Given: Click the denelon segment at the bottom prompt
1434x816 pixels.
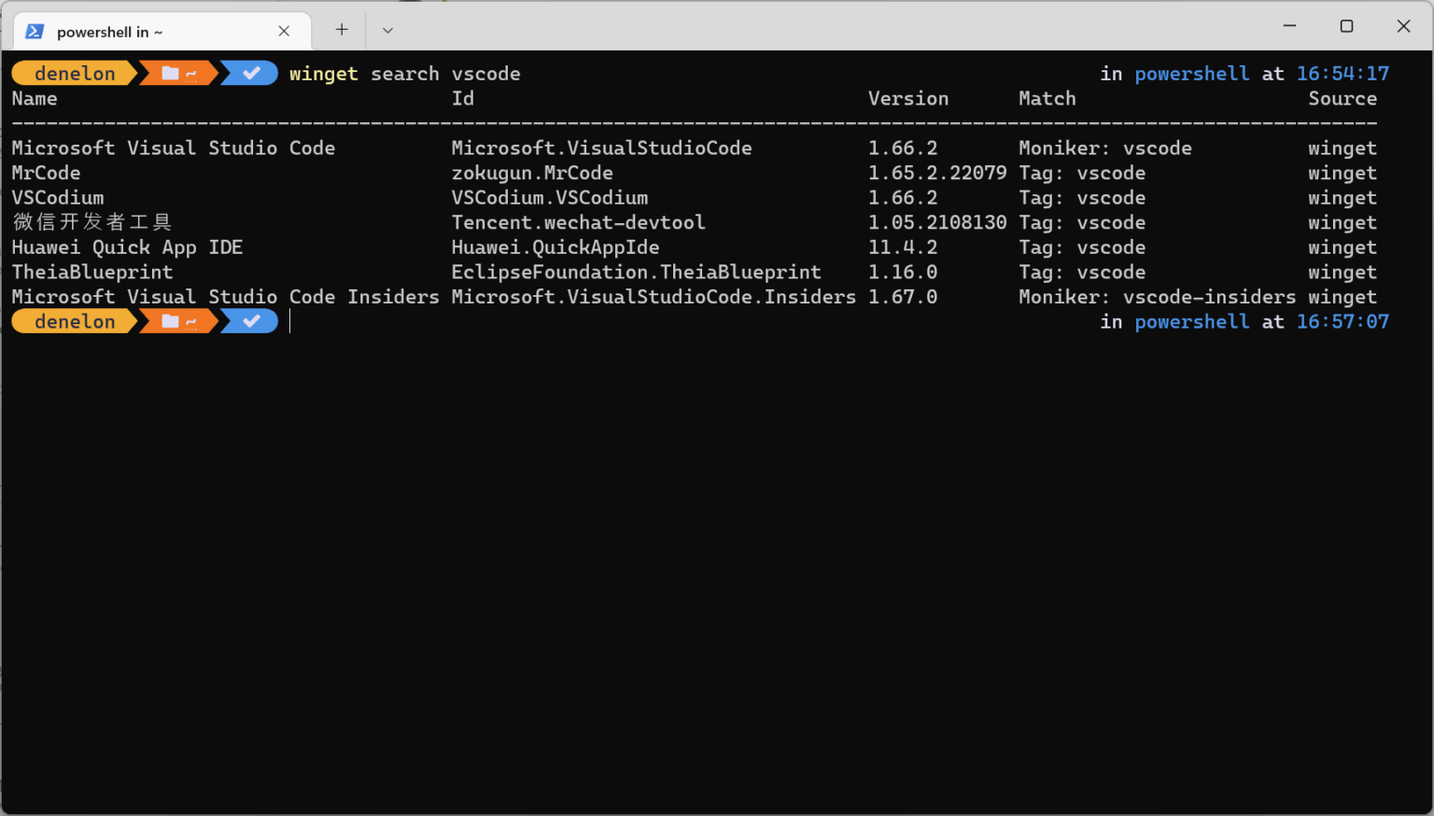Looking at the screenshot, I should coord(74,321).
